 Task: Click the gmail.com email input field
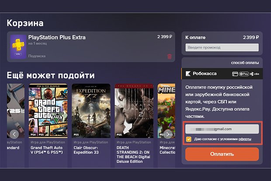tap(222, 129)
